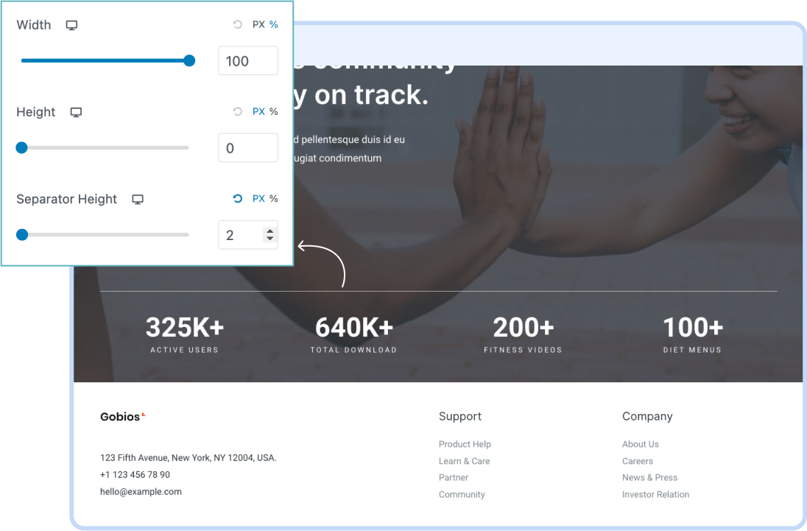
Task: Click the Separator Height monitor icon
Action: tap(138, 199)
